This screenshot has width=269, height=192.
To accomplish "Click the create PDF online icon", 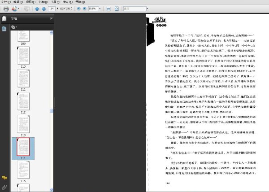I will pyautogui.click(x=14, y=9).
